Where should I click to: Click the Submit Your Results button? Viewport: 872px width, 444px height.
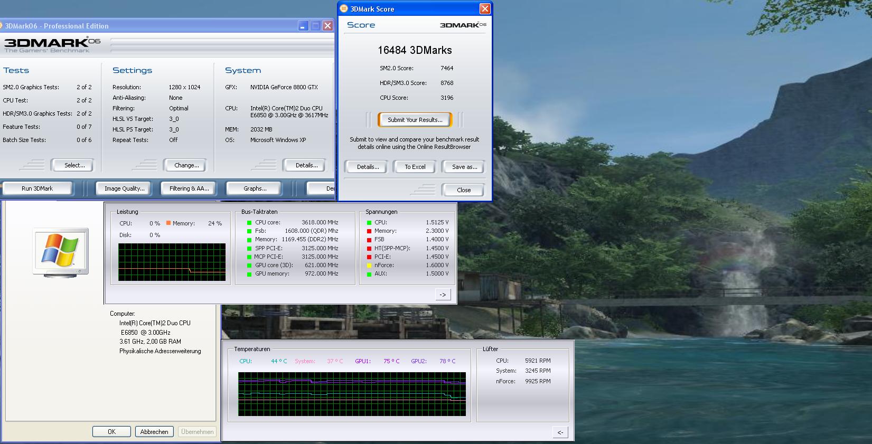415,120
